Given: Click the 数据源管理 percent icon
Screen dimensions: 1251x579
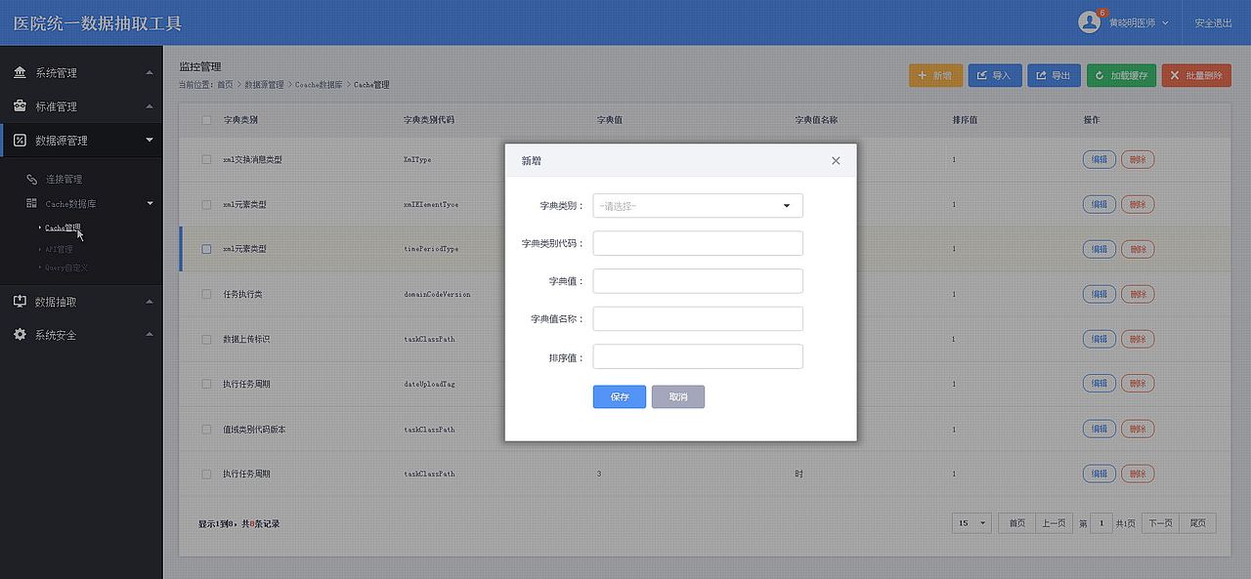Looking at the screenshot, I should click(x=20, y=140).
